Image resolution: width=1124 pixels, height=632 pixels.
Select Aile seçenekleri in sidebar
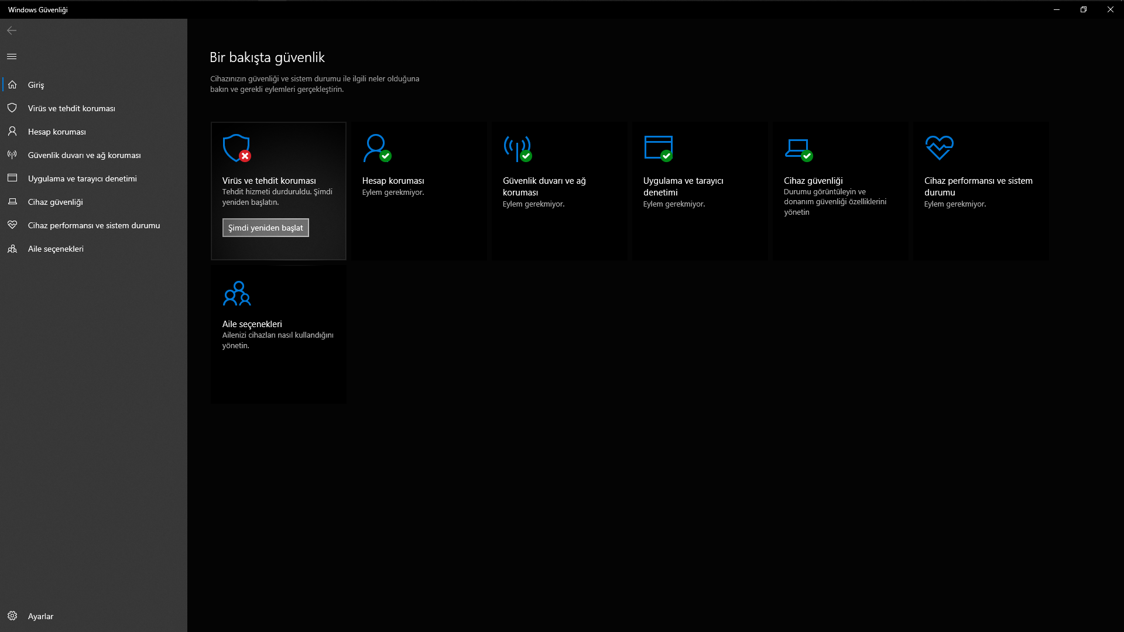click(94, 249)
